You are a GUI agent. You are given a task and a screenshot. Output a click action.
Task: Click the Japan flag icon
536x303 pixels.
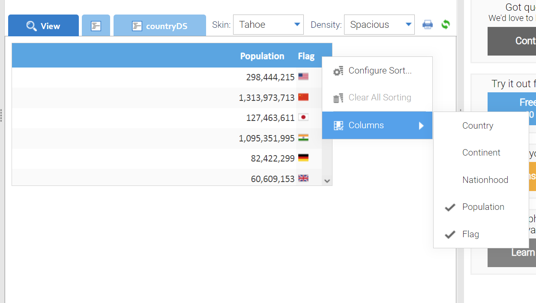coord(303,118)
